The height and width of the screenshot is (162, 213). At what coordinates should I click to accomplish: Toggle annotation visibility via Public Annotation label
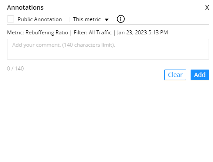pos(40,19)
